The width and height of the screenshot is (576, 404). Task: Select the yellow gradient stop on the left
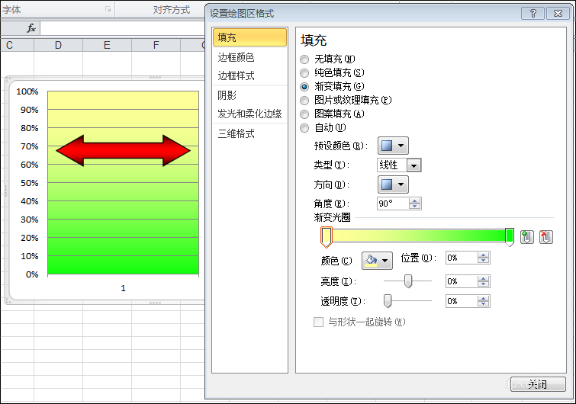[x=327, y=236]
